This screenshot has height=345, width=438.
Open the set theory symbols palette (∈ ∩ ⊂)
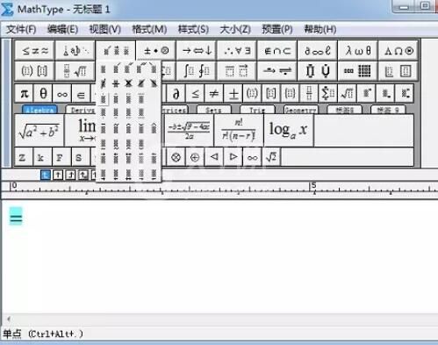pos(277,51)
